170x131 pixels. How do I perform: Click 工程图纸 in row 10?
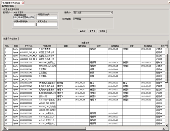tap(47, 69)
